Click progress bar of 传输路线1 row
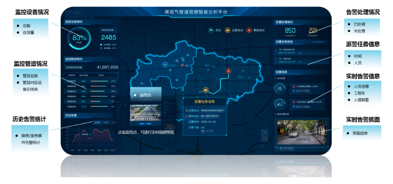 [x=100, y=81]
